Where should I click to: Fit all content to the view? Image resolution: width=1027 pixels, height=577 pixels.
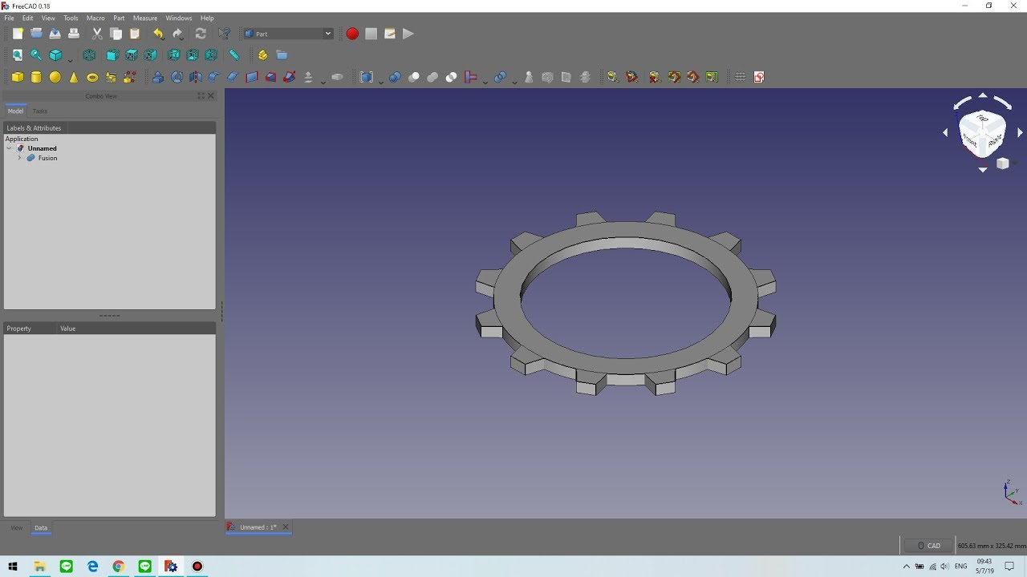[17, 55]
